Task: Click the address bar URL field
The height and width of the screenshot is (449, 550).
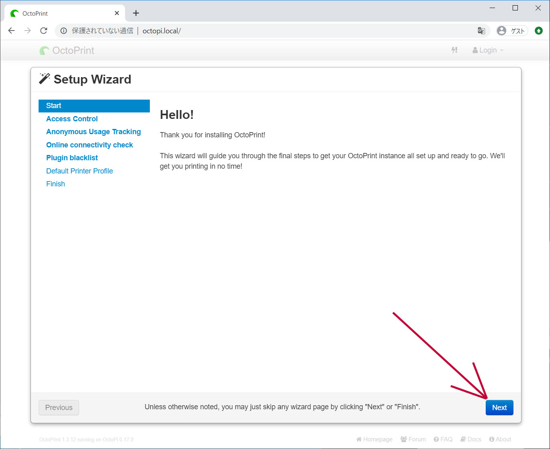Action: click(272, 31)
